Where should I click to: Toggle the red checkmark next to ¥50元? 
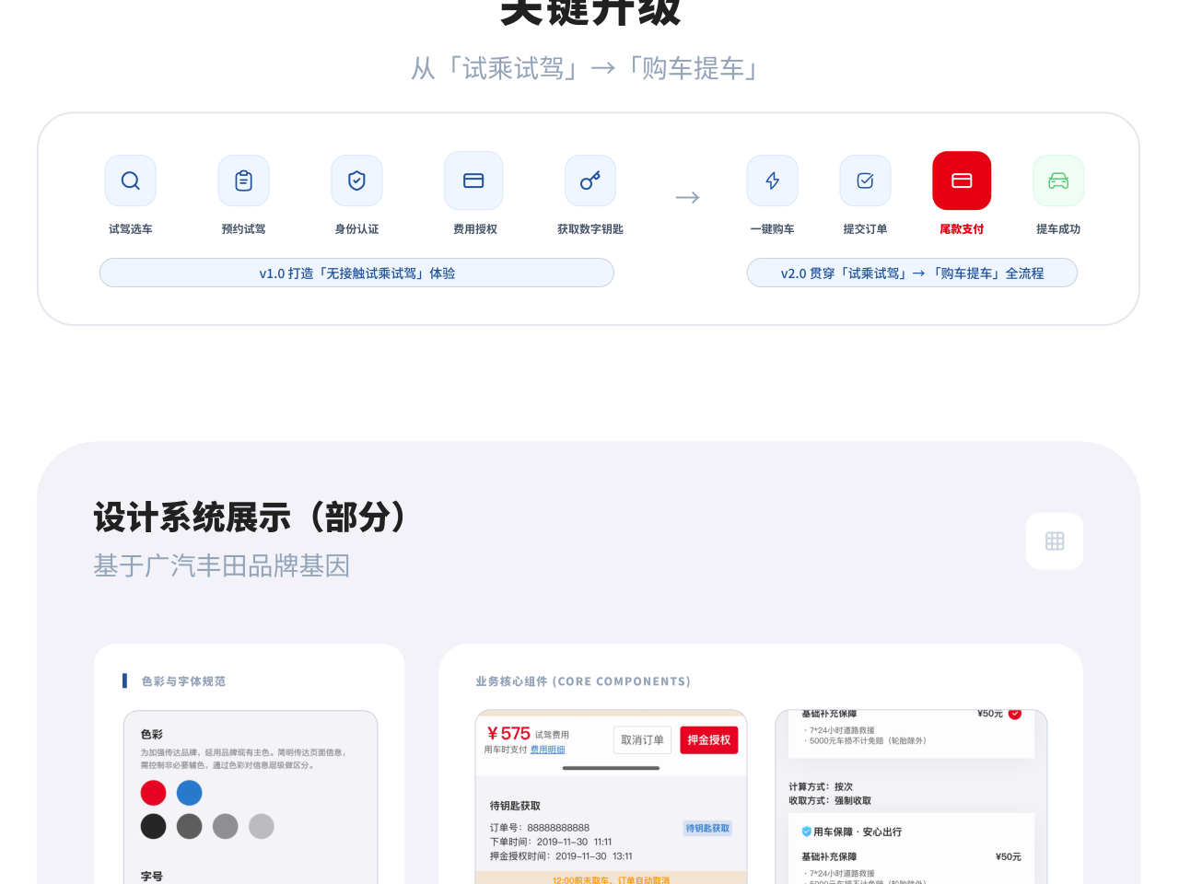click(x=1015, y=714)
